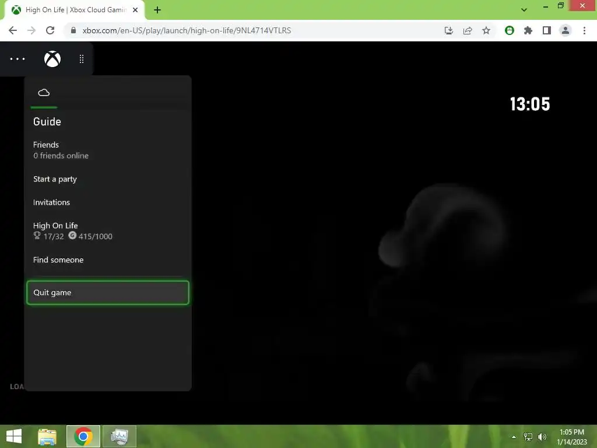Open the green circular extension icon
The image size is (597, 448).
510,30
